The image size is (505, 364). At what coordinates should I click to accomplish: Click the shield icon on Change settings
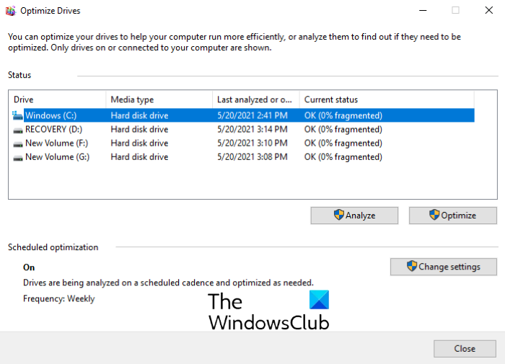[412, 267]
